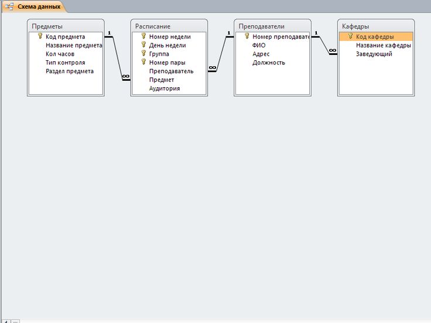Click the horizontal scrollbar left arrow

(x=6, y=321)
